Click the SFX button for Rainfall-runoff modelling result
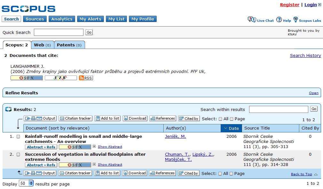323x189 pixels. (x=75, y=147)
